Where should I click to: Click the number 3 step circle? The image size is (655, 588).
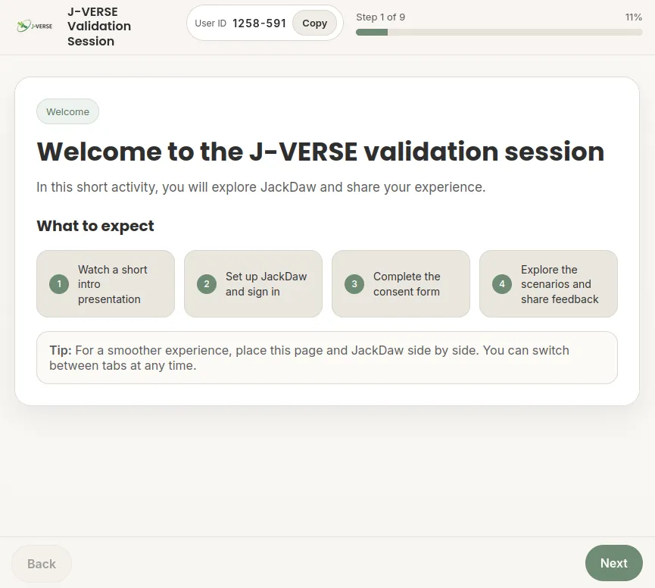[354, 284]
